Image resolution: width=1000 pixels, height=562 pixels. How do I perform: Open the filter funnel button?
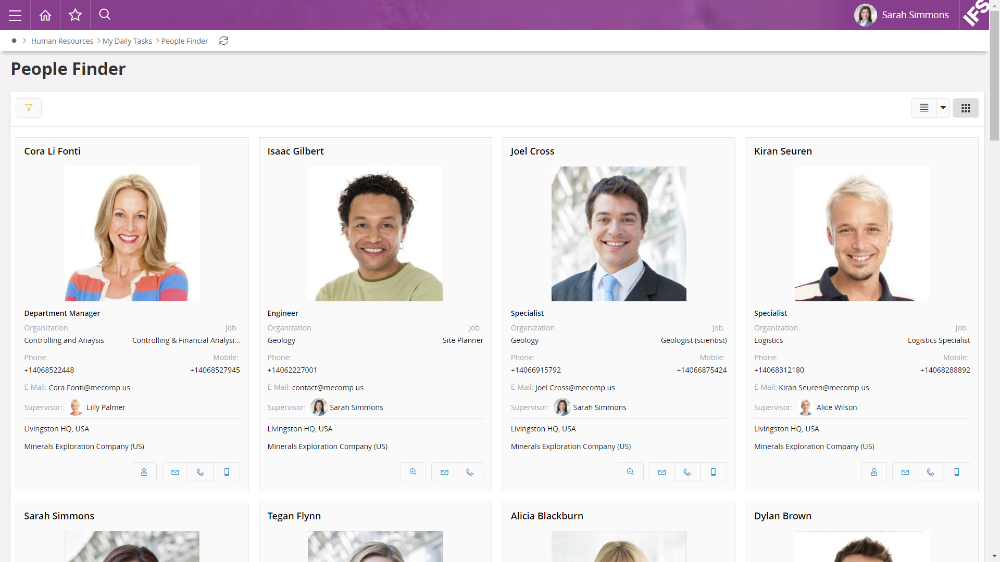pos(29,108)
